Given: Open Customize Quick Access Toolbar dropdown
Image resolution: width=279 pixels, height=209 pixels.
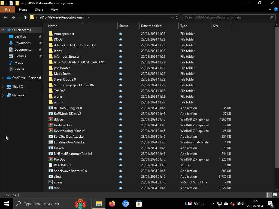Looking at the screenshot, I should [22, 3].
